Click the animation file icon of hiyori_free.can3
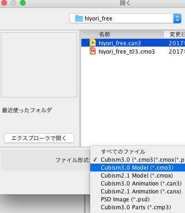Image resolution: width=185 pixels, height=213 pixels. click(92, 43)
